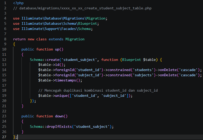Click line number 23 in the gutter
Screen dimensions: 203x140
coord(4,116)
